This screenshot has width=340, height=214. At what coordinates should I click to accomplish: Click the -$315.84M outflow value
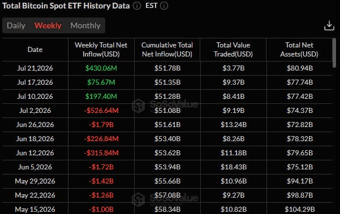101,153
